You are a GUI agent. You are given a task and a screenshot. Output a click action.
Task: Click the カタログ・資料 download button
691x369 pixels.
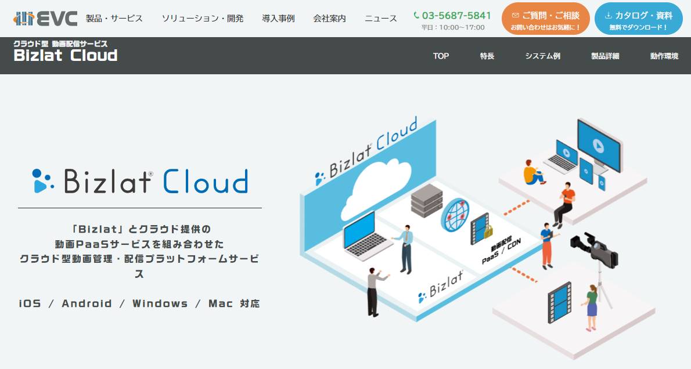point(638,19)
